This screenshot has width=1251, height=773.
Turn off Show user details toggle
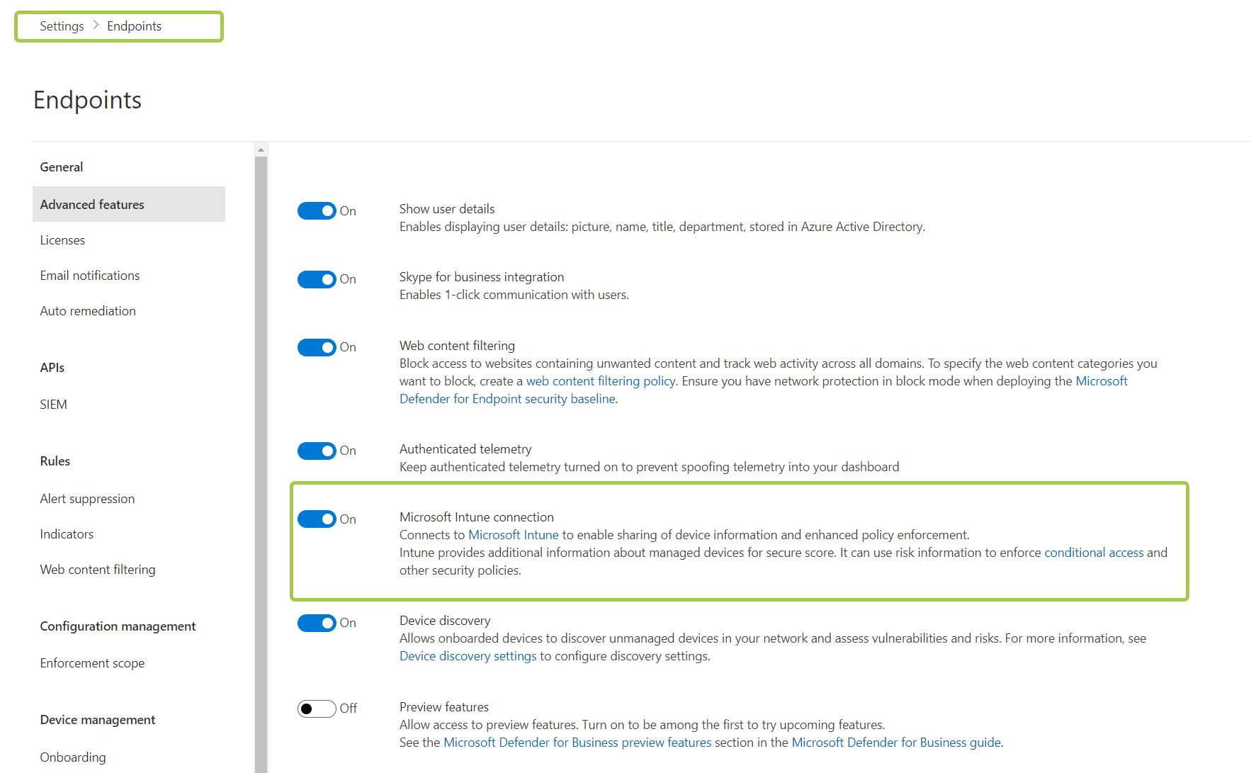tap(317, 211)
